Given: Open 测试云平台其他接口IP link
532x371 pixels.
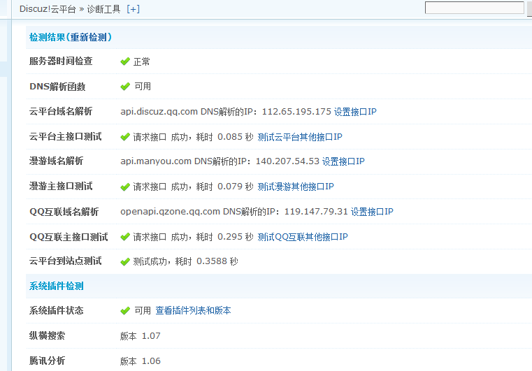Looking at the screenshot, I should (300, 137).
